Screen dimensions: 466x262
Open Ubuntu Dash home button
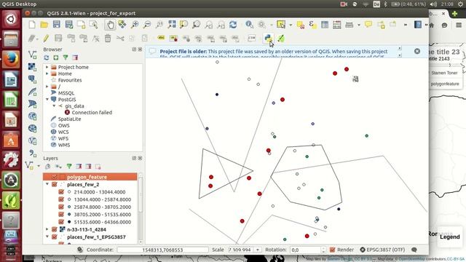(x=11, y=19)
